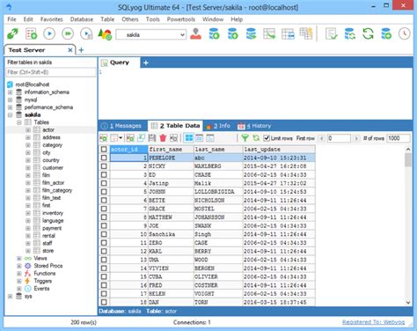Collapse the sakila database node
The width and height of the screenshot is (417, 331).
10,114
